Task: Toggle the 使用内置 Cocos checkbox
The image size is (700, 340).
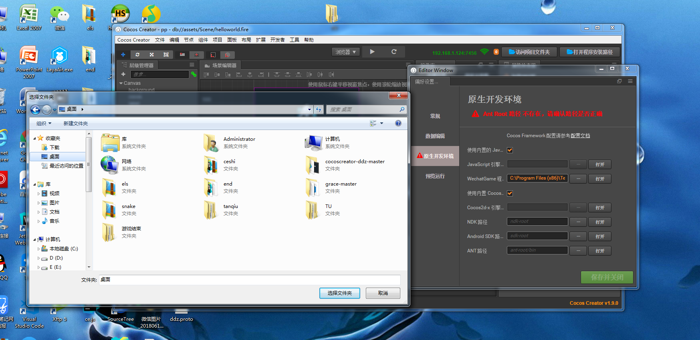Action: 510,194
